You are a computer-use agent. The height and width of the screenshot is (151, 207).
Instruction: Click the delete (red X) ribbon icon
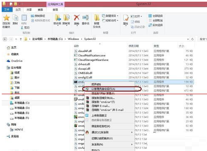point(77,18)
